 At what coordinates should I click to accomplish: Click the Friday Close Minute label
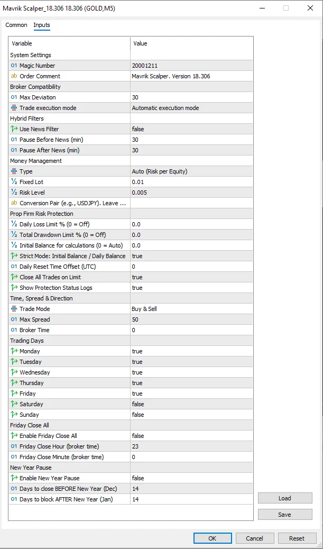pyautogui.click(x=62, y=457)
